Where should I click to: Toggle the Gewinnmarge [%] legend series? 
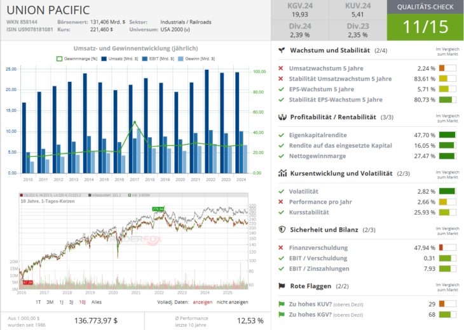coord(78,58)
